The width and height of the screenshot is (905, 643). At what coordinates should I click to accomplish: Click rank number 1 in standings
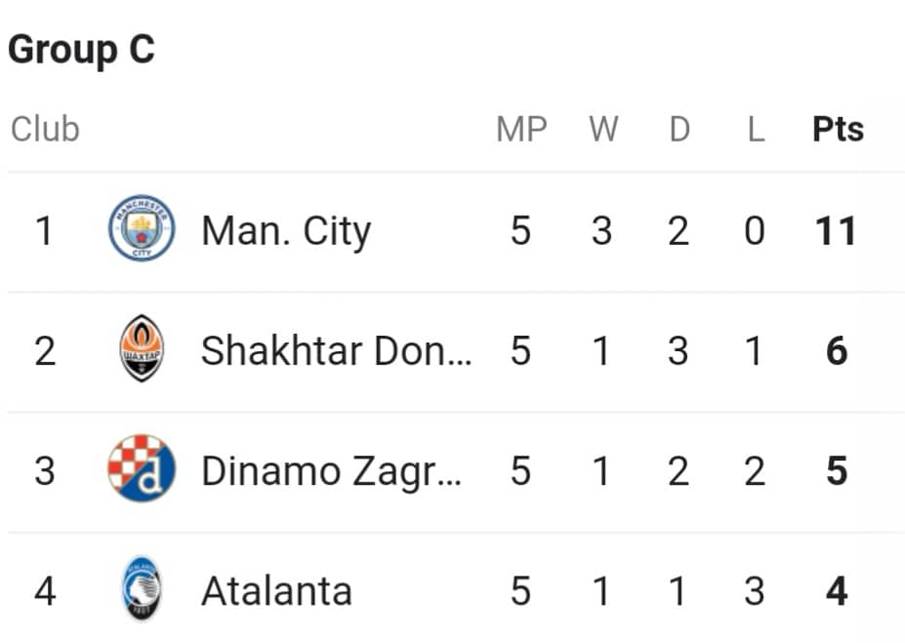point(45,231)
